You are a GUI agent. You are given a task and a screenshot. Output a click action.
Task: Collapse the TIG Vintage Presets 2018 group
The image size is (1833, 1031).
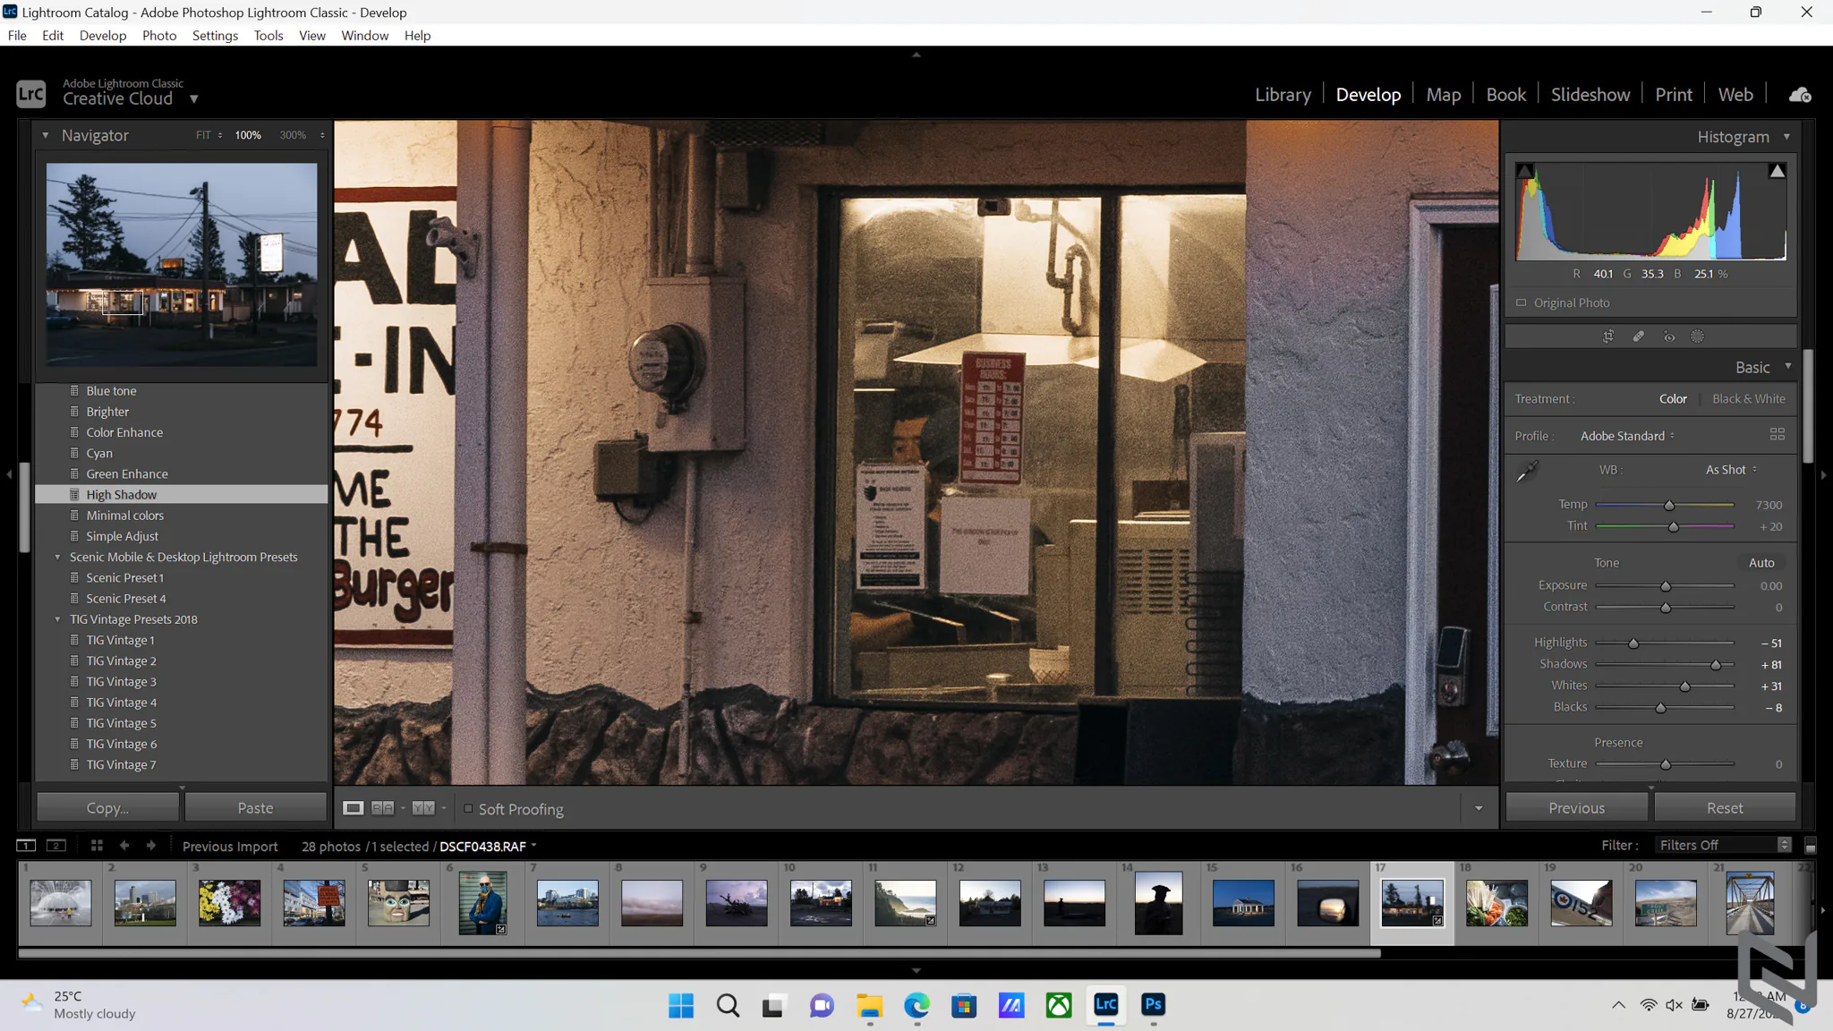(x=58, y=619)
